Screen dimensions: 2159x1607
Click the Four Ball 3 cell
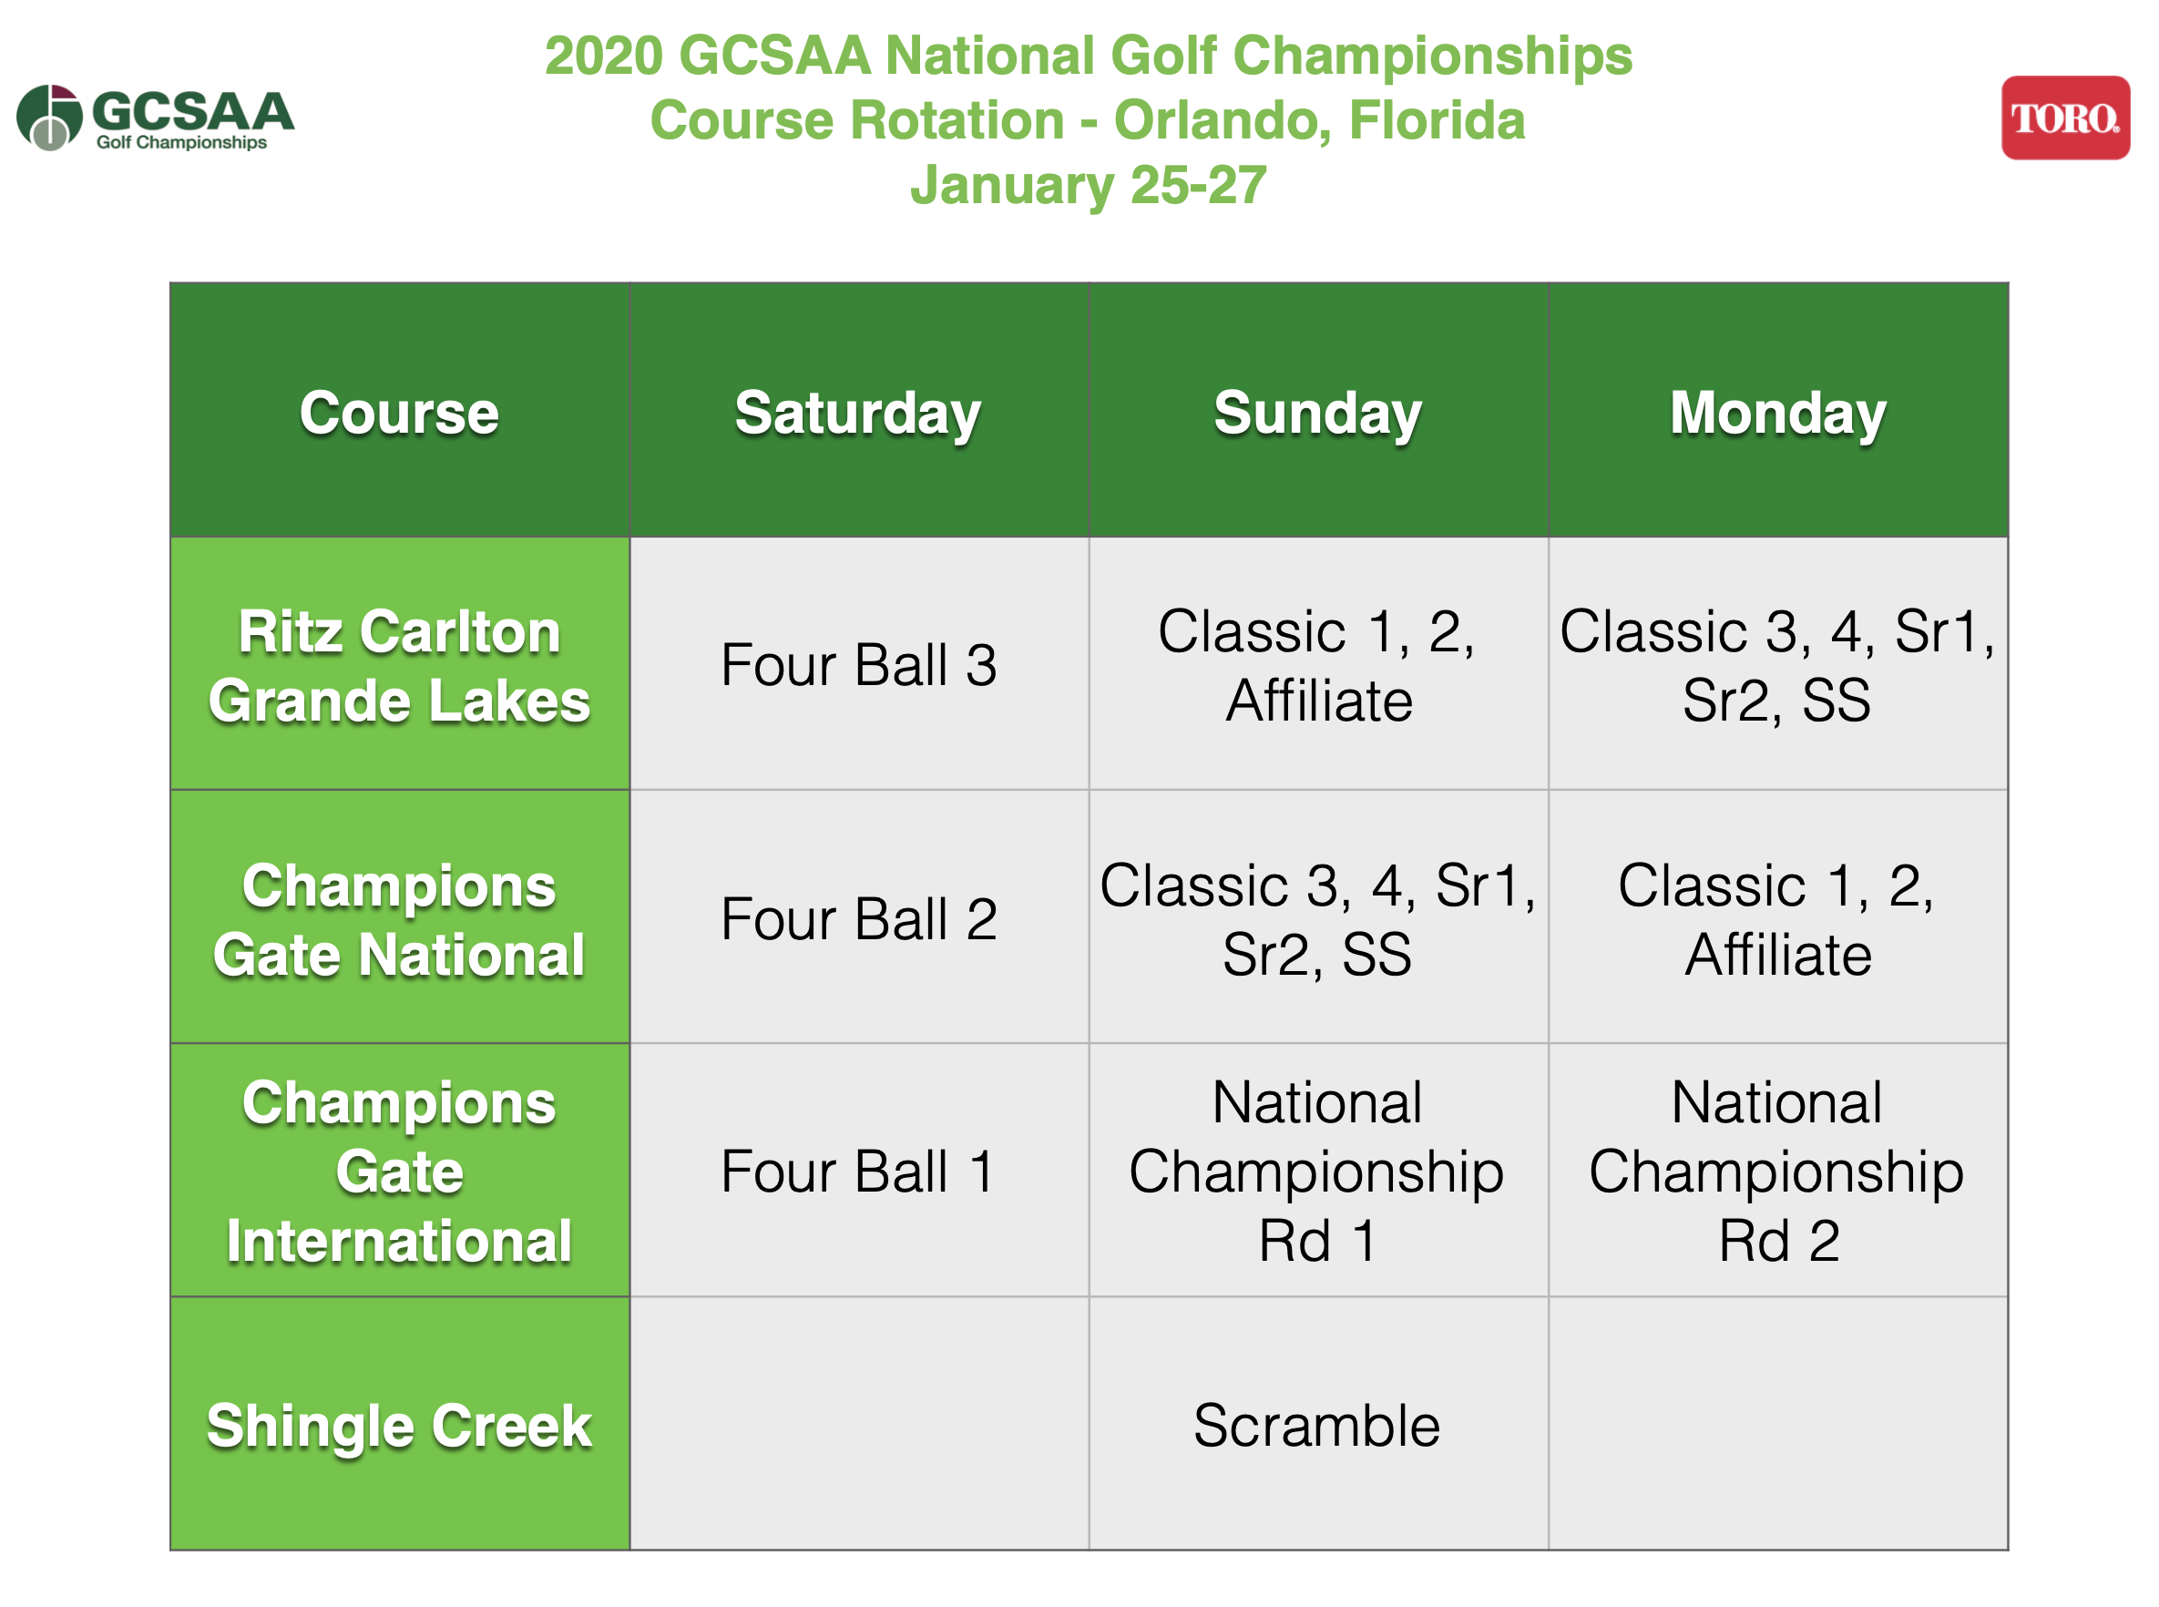858,665
